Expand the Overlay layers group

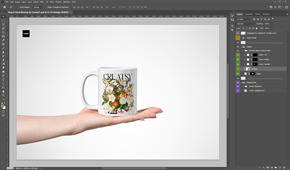243,50
